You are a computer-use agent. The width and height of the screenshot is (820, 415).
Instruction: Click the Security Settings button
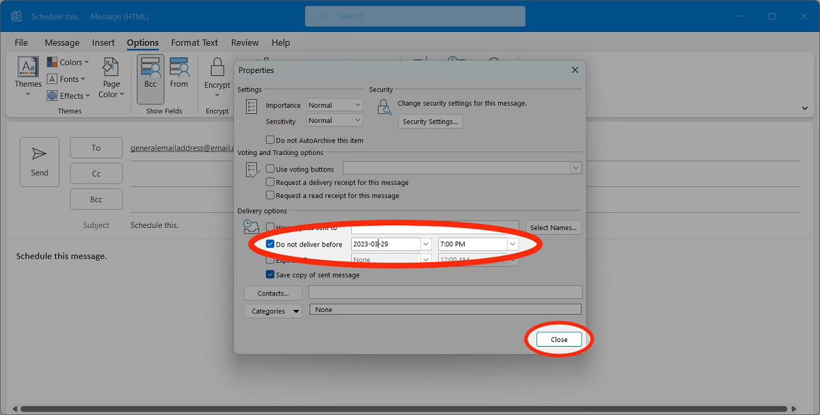430,121
